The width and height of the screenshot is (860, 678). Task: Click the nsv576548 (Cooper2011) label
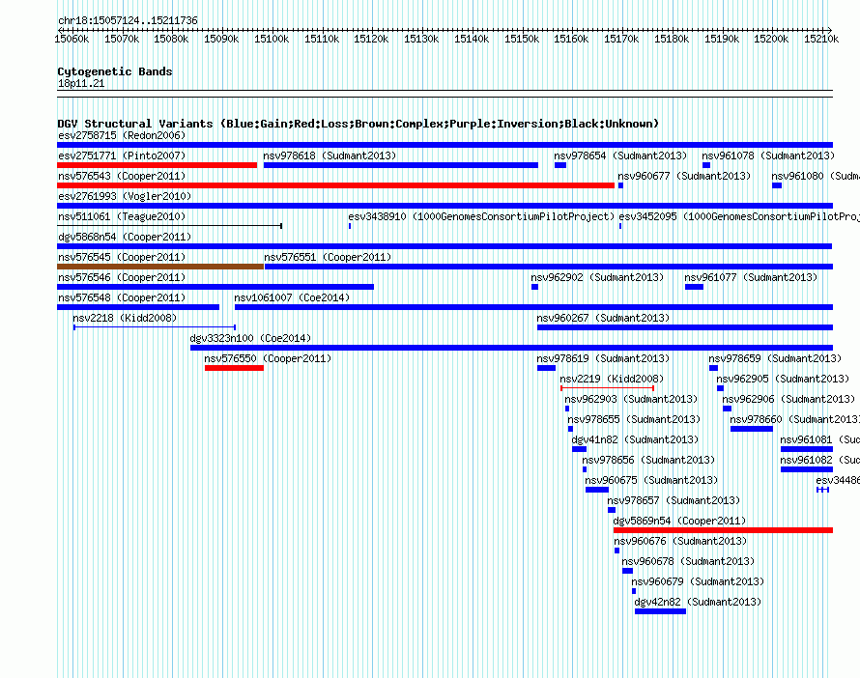pyautogui.click(x=122, y=297)
